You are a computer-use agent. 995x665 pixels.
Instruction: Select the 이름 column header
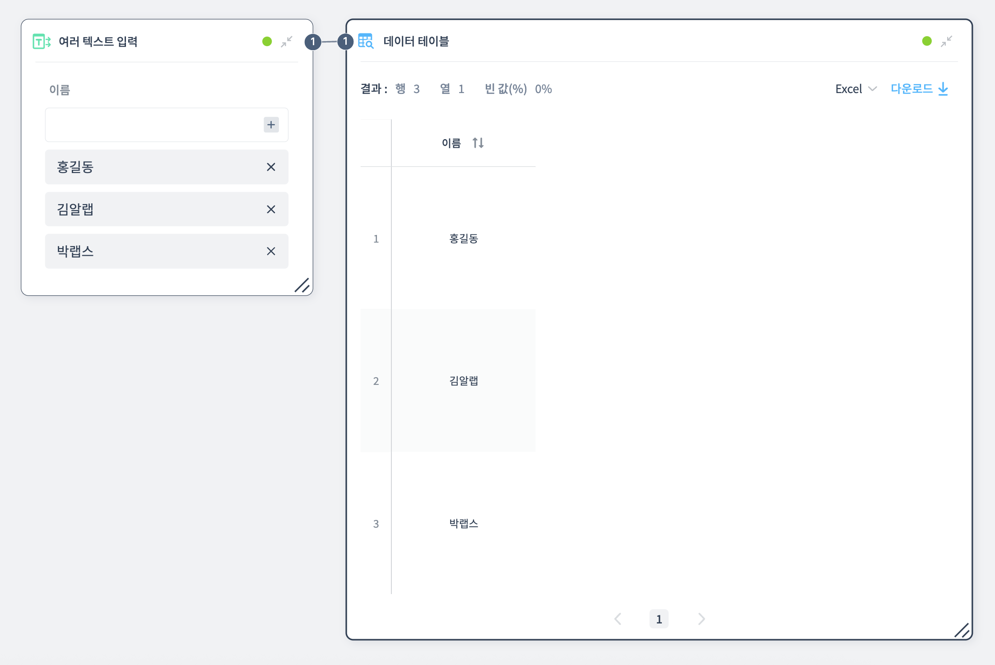(x=453, y=143)
